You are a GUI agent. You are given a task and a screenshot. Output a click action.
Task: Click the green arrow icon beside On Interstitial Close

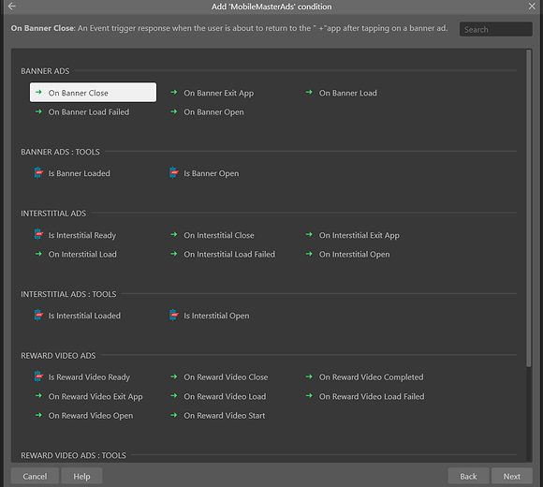174,234
